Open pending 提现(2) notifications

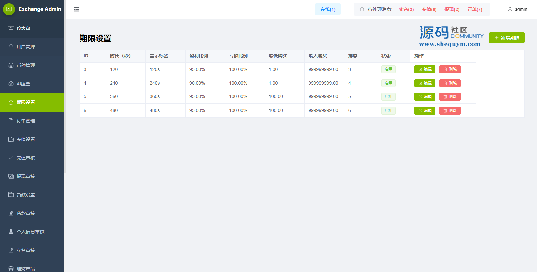click(x=452, y=9)
